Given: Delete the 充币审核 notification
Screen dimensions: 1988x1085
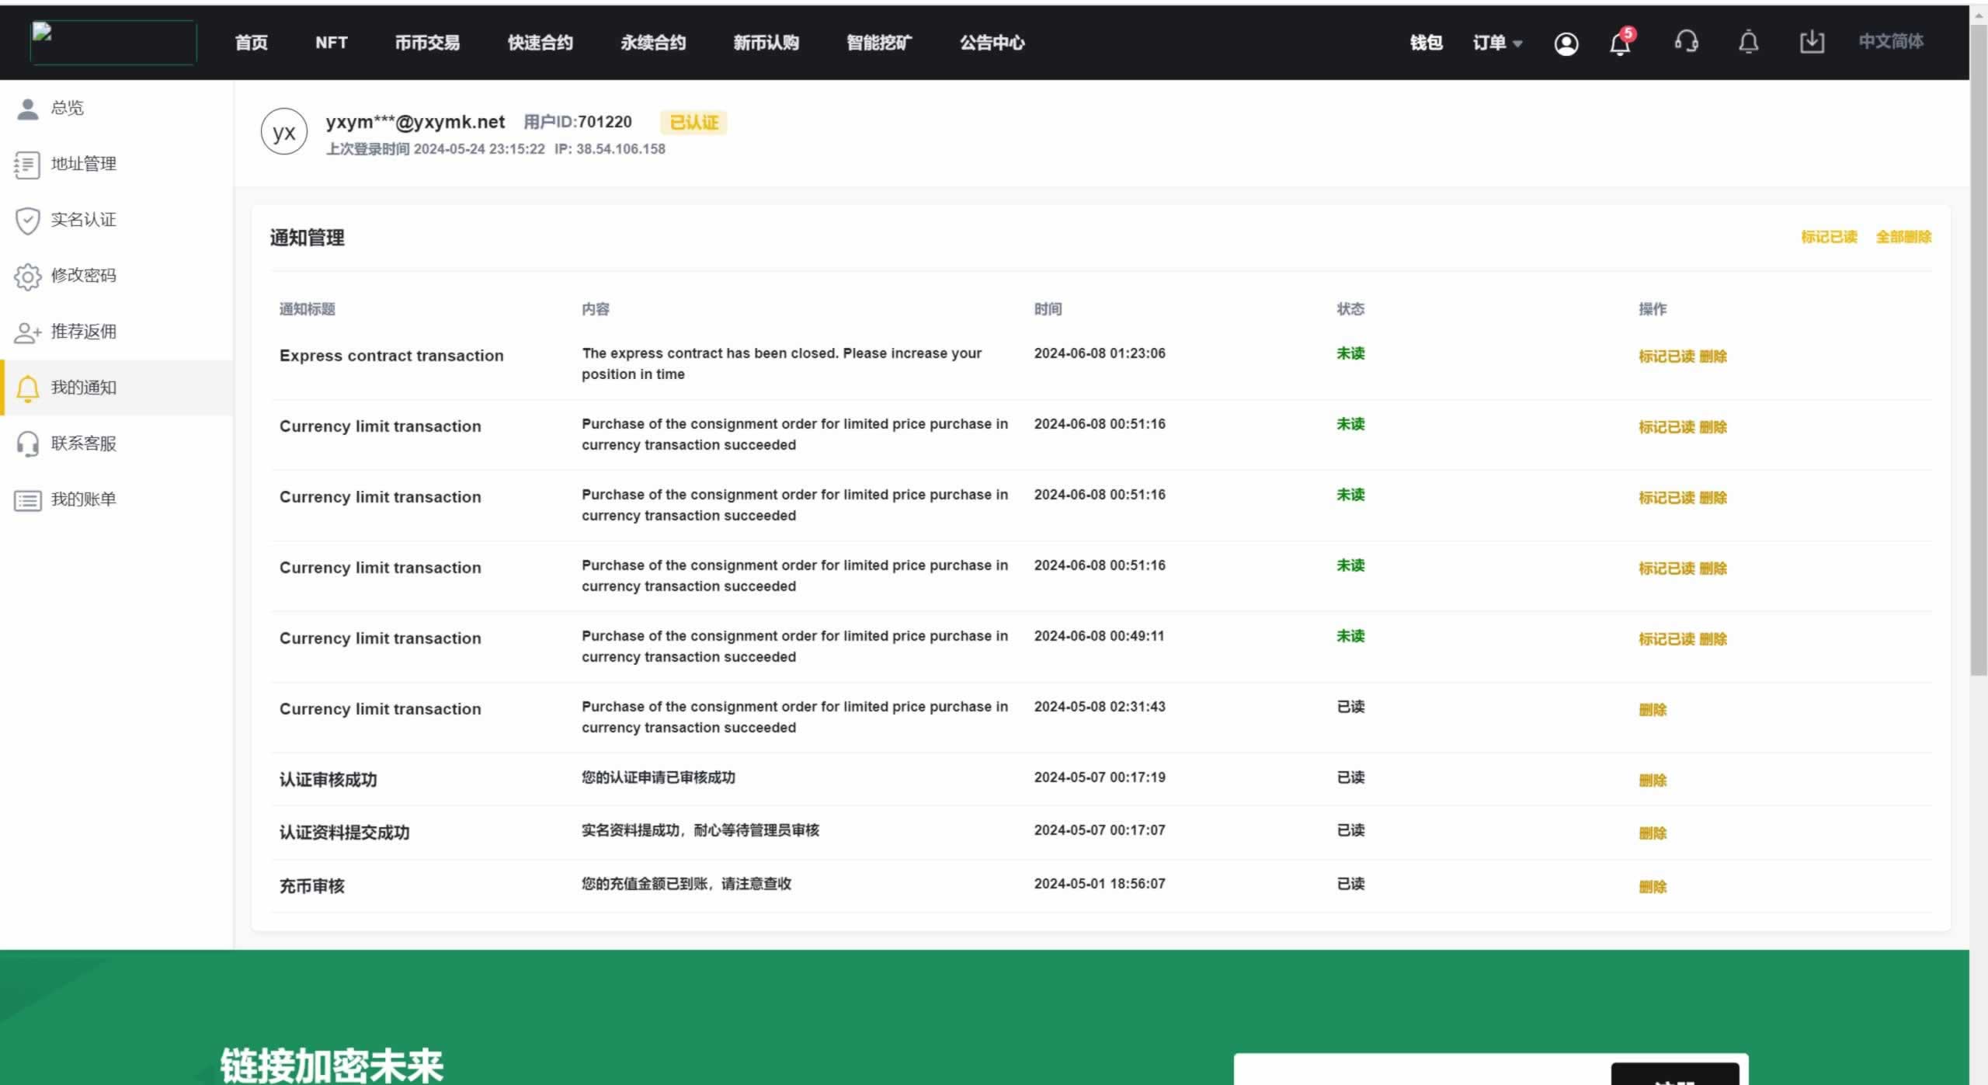Looking at the screenshot, I should point(1652,887).
